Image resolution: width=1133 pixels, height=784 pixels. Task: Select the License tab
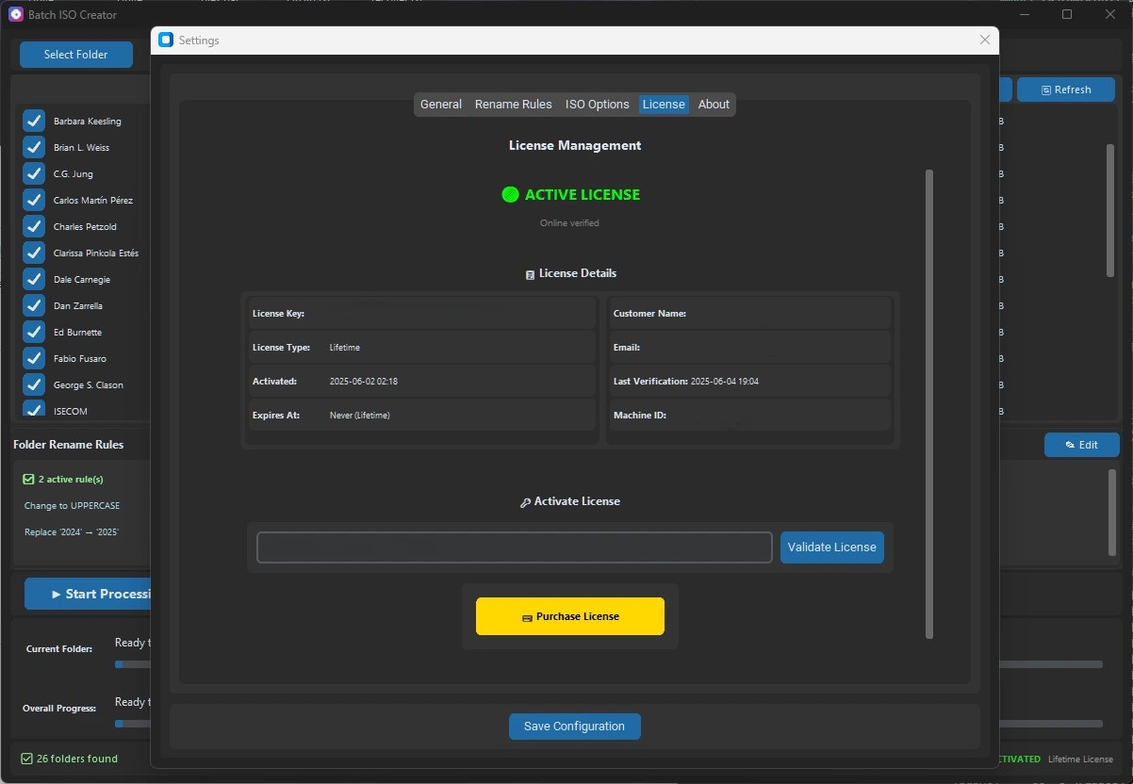tap(664, 105)
